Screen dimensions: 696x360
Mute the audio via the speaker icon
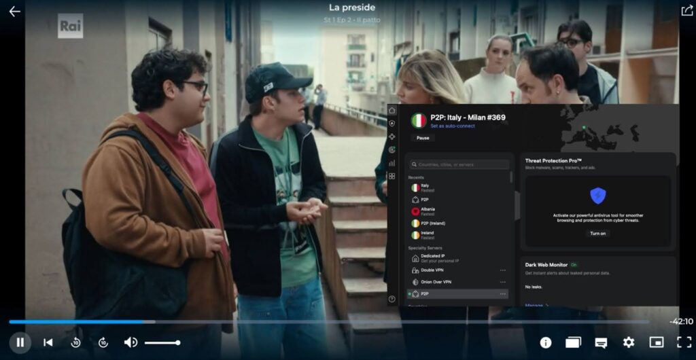click(130, 342)
